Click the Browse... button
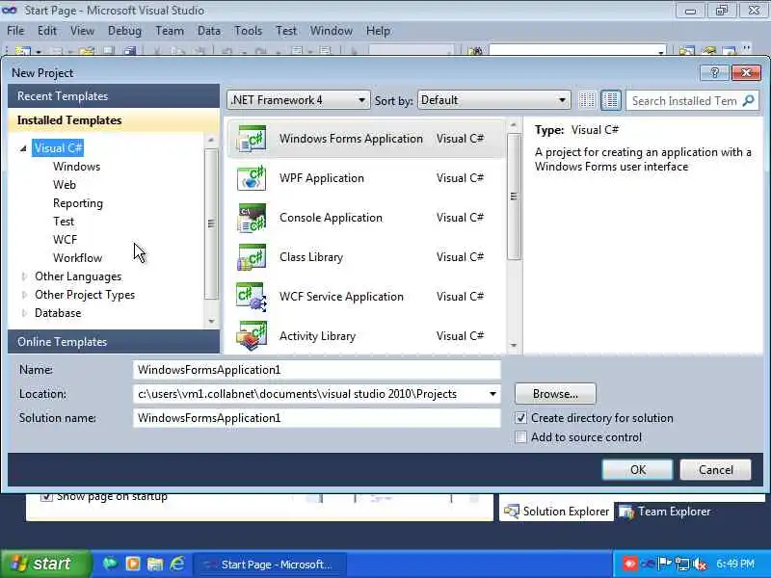This screenshot has height=578, width=771. click(555, 394)
